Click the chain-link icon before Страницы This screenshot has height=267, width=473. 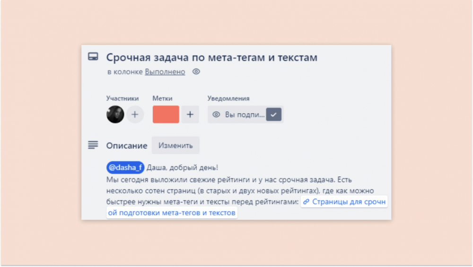click(x=306, y=202)
